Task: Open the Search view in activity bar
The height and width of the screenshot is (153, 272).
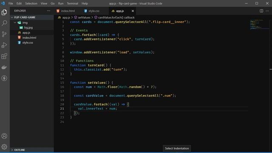Action: tap(4, 23)
